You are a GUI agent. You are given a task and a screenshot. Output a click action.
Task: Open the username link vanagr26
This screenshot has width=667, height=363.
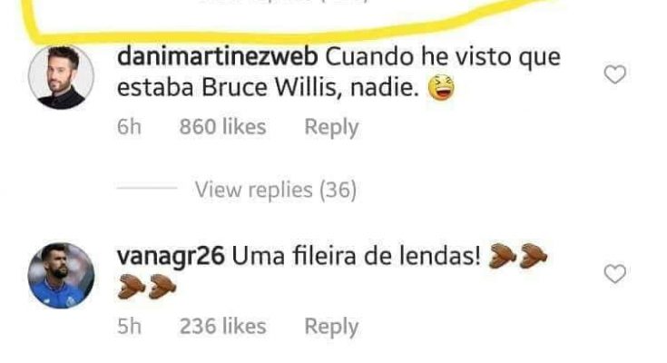point(171,257)
